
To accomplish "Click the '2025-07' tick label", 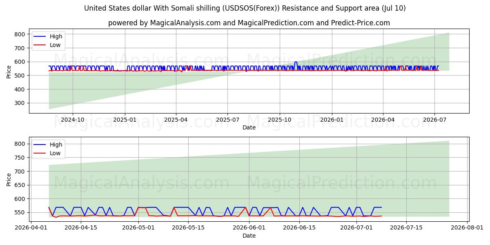I will point(227,120).
